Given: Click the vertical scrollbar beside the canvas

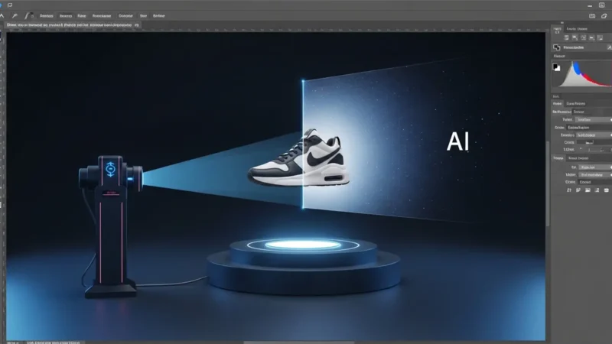Looking at the screenshot, I should pos(548,183).
